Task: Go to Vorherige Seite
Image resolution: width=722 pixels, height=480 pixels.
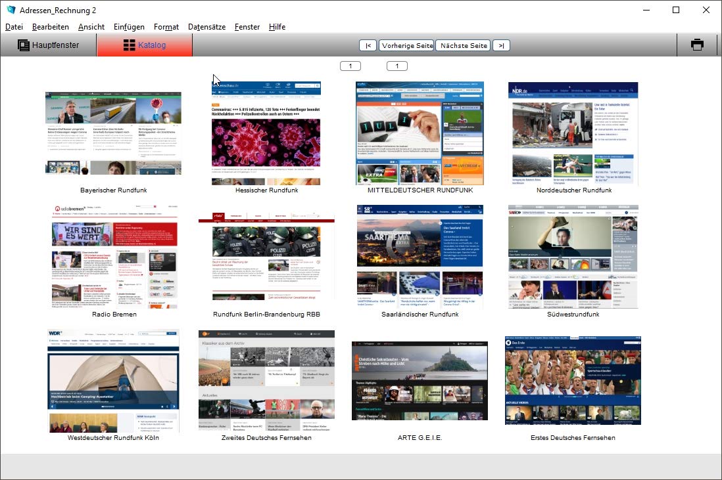Action: pos(407,45)
